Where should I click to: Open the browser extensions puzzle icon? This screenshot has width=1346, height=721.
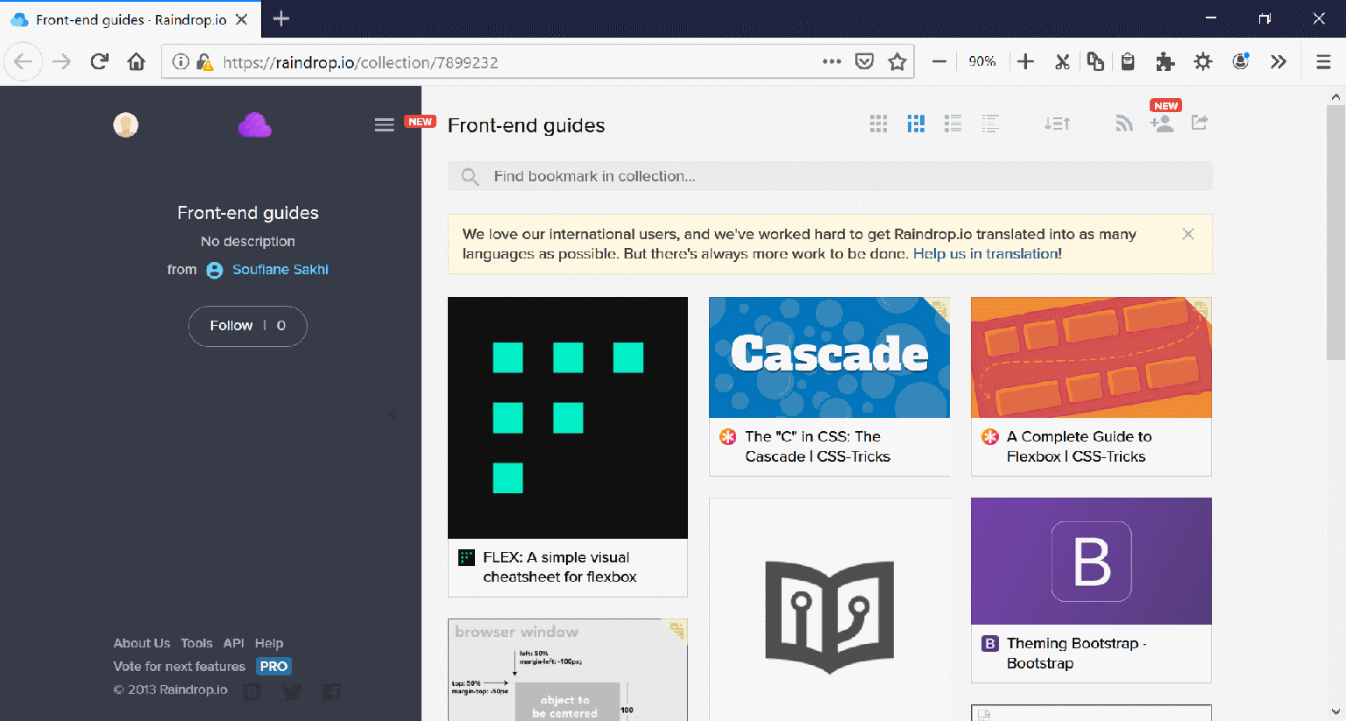1165,61
